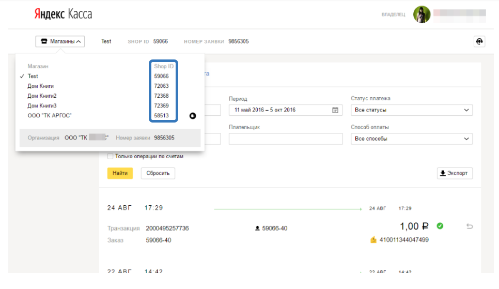Click the refund arrow icon for 1,00 ₽ payment
The width and height of the screenshot is (499, 289).
point(470,226)
